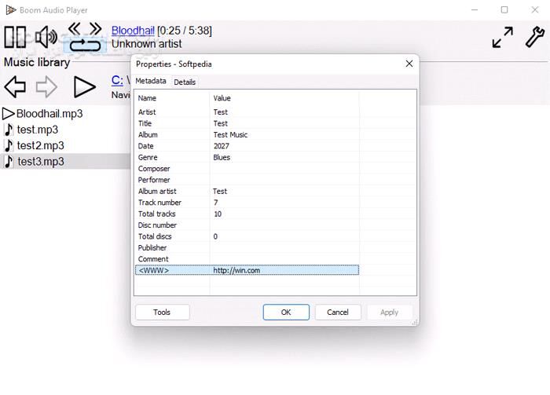Mute audio using the speaker icon
The image size is (550, 395).
click(46, 37)
